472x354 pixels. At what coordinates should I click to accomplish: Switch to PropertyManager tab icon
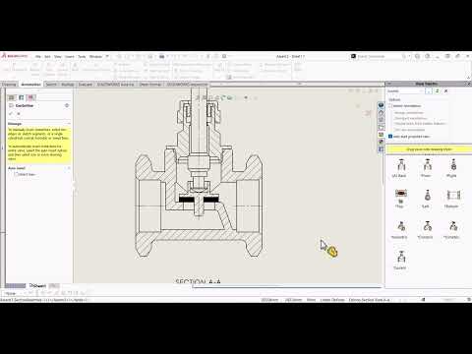[22, 97]
